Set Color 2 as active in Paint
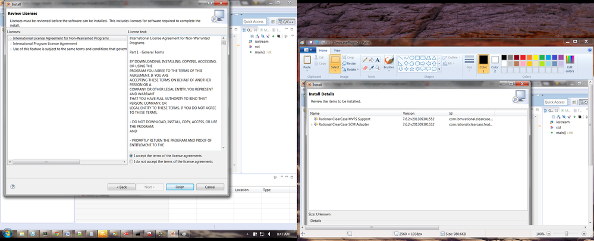 [x=495, y=64]
